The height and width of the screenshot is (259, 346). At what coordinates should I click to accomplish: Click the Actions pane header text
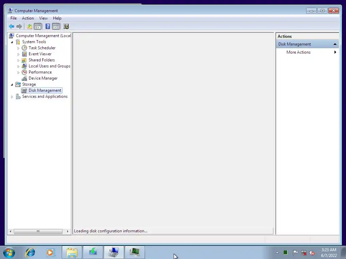(285, 36)
